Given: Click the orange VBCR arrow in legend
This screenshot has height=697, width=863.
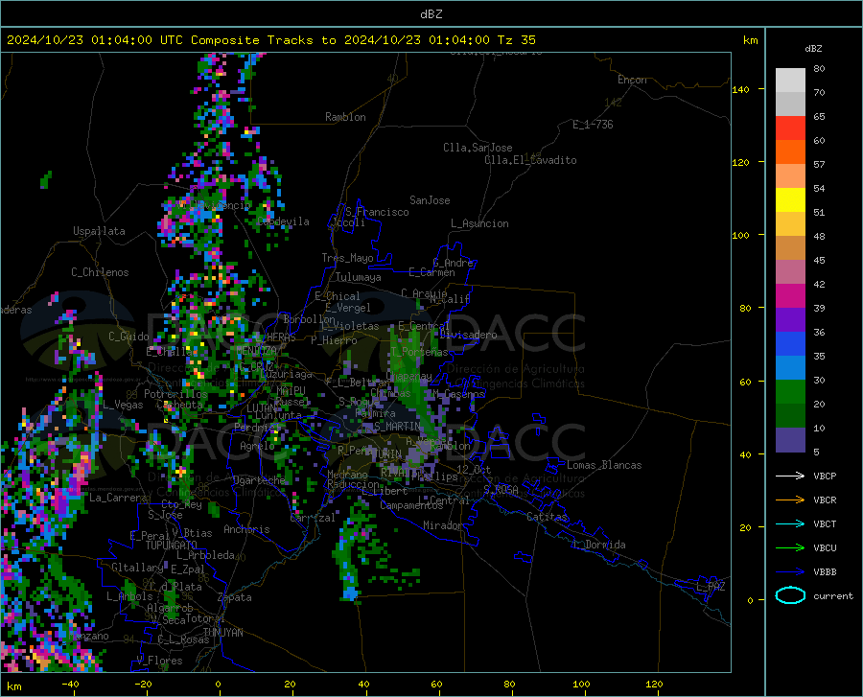Looking at the screenshot, I should pyautogui.click(x=790, y=500).
